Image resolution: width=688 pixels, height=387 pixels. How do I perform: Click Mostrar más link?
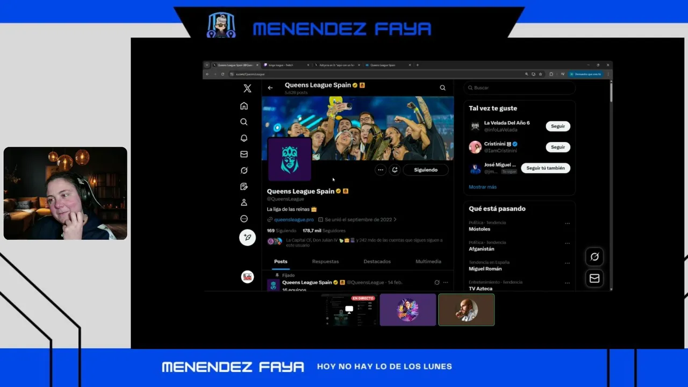[483, 187]
